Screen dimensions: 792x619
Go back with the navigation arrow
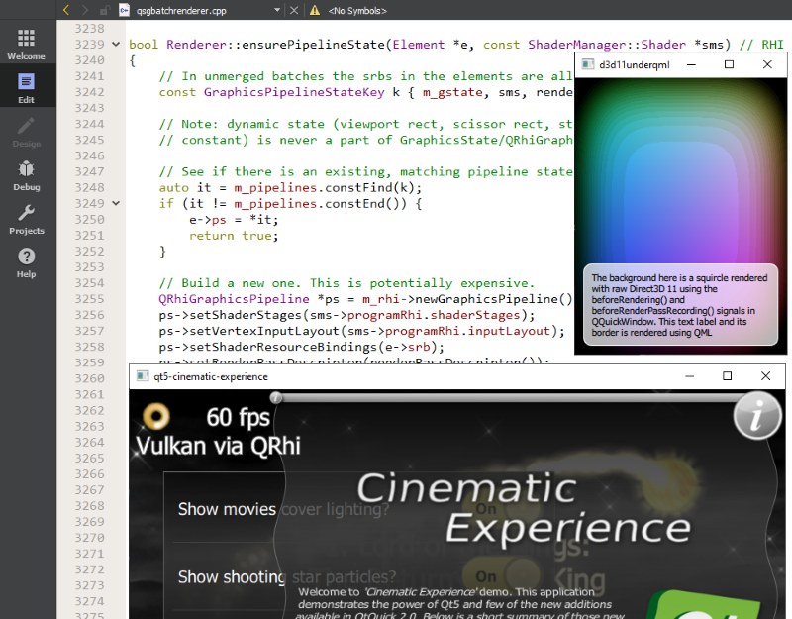[66, 10]
